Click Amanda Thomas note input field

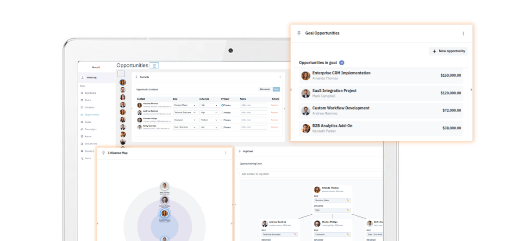coord(253,105)
